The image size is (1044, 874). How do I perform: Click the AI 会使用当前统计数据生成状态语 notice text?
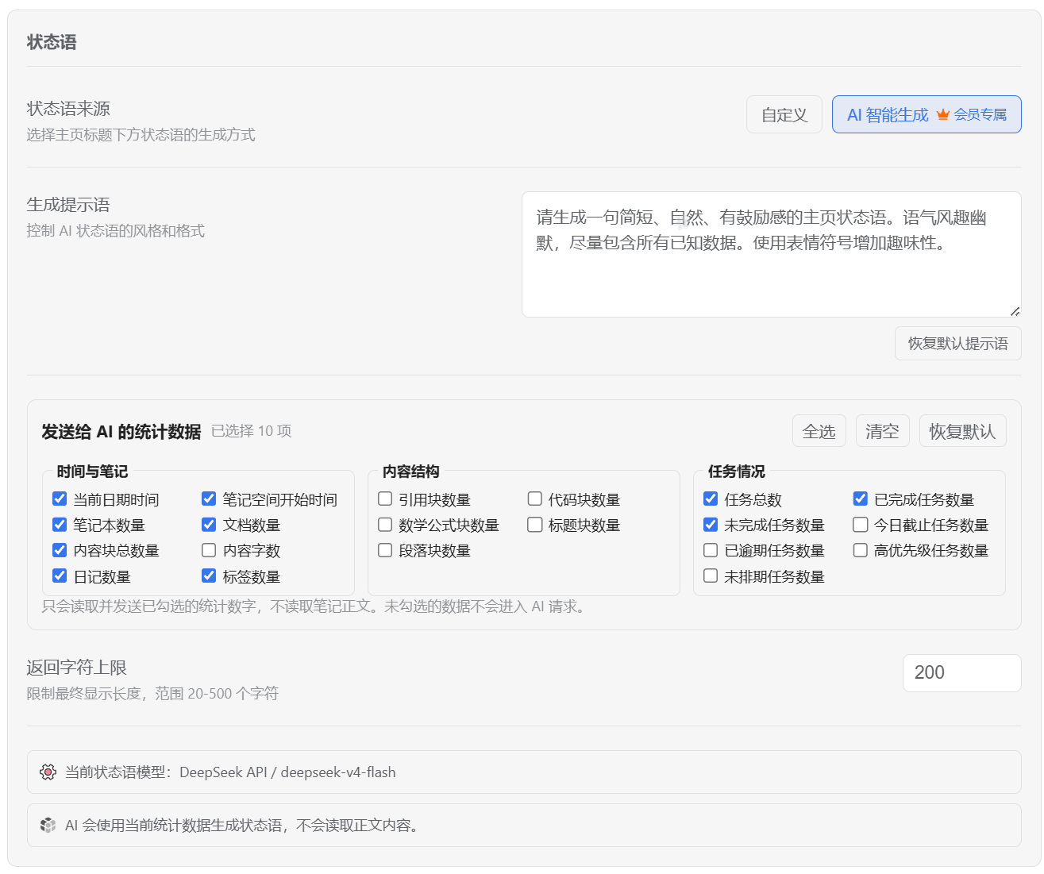point(242,826)
